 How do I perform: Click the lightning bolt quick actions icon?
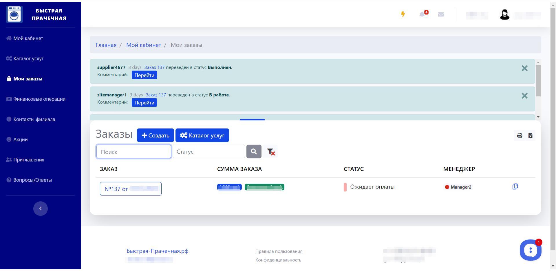click(403, 14)
